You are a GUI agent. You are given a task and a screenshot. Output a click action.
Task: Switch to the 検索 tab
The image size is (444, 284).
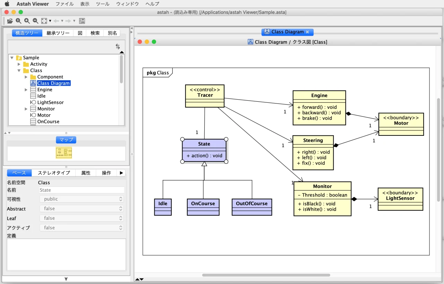point(95,33)
